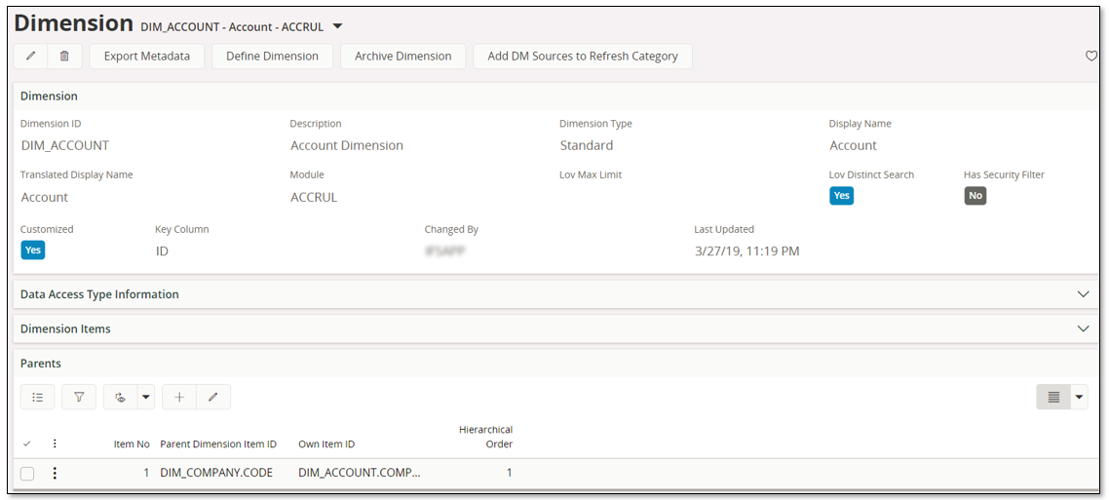1109x500 pixels.
Task: Click the filter funnel icon in Parents
Action: point(79,397)
